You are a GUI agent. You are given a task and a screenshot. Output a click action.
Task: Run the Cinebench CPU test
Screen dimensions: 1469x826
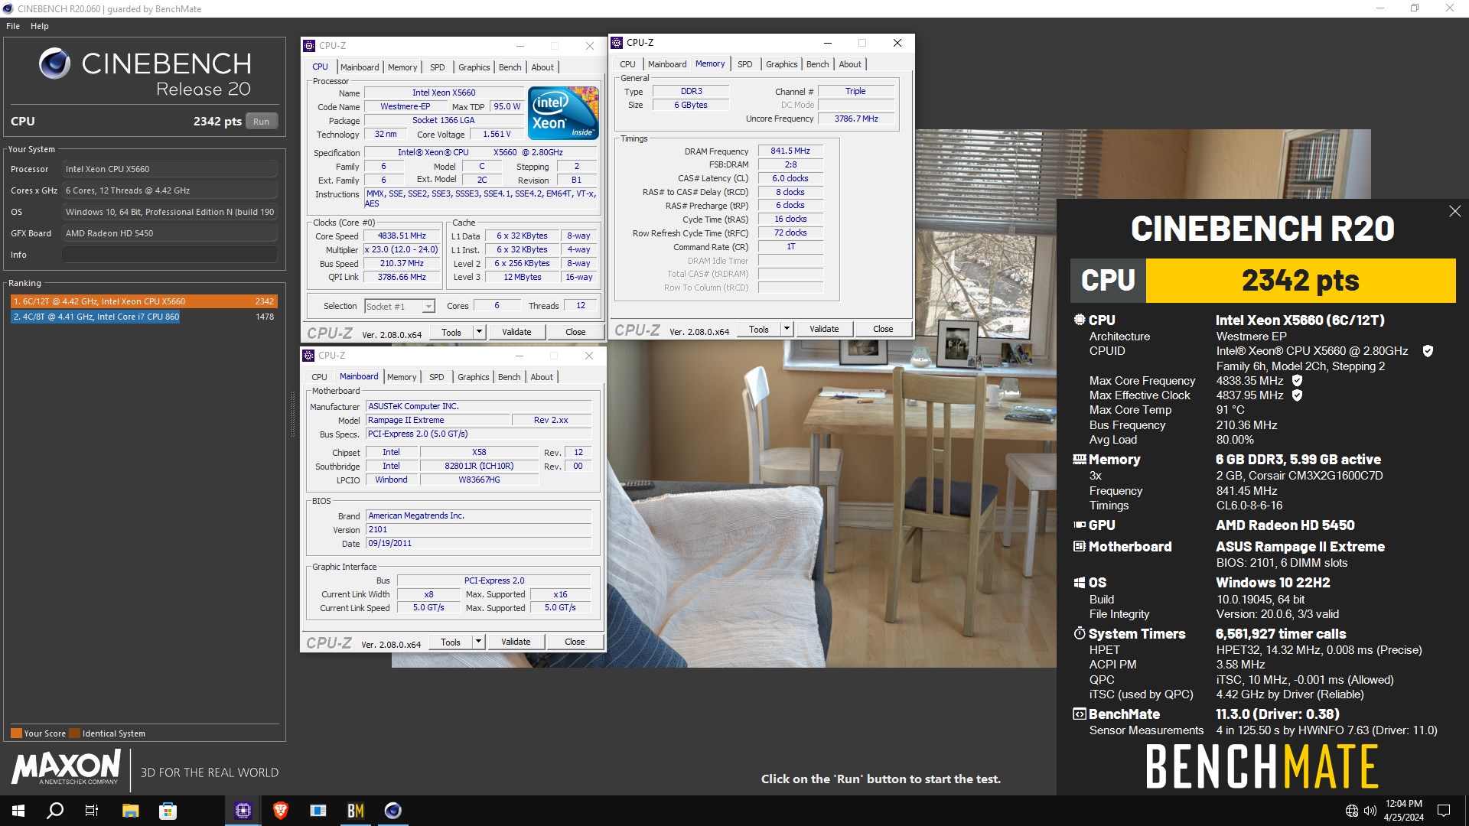(262, 122)
